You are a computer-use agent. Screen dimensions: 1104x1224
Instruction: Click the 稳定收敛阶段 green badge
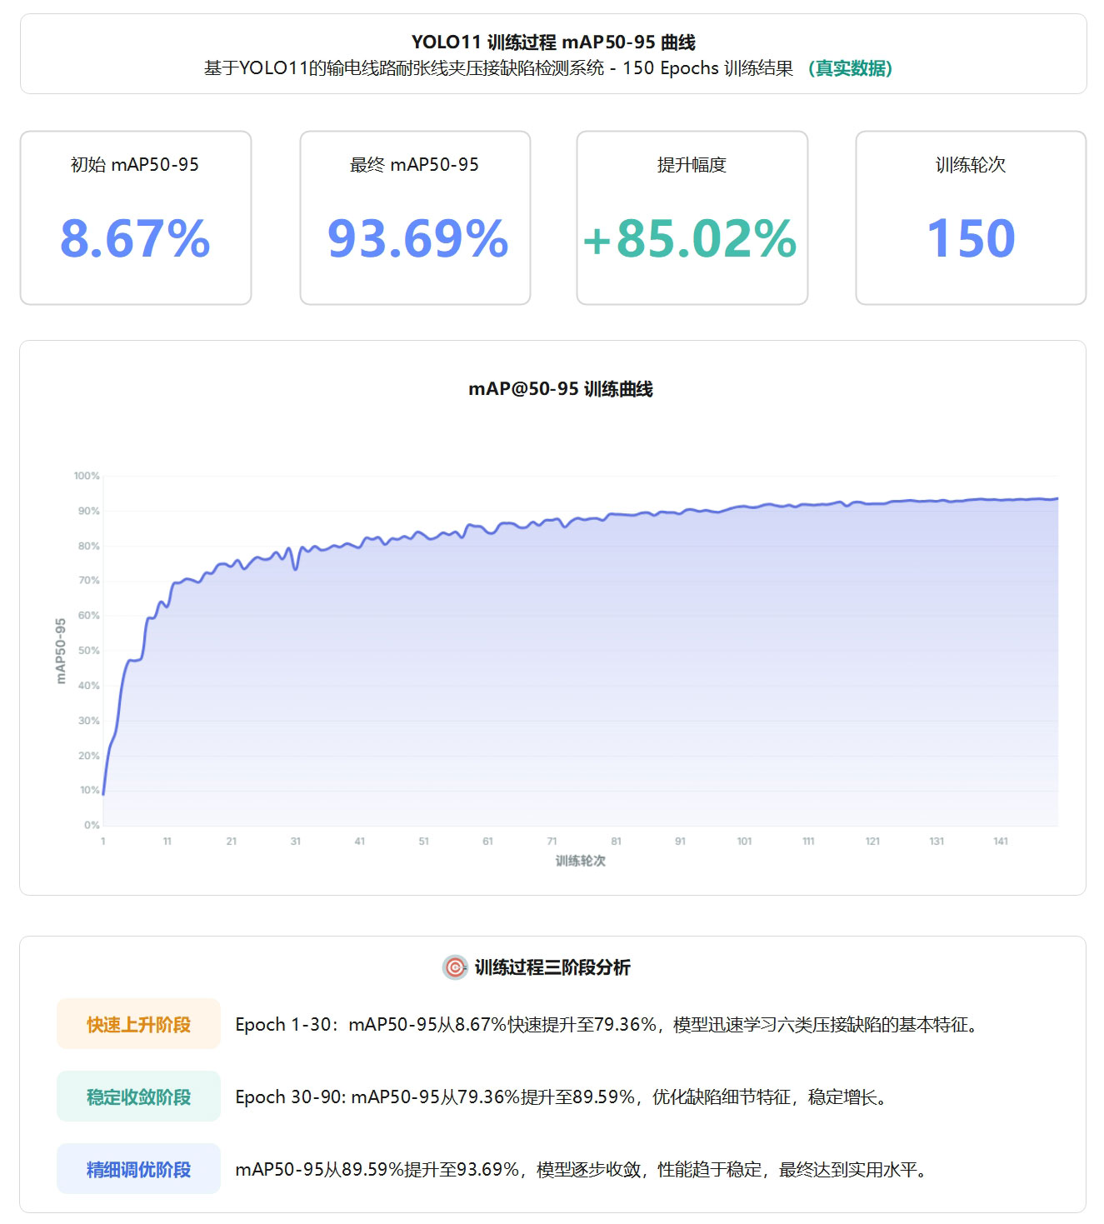click(138, 1097)
